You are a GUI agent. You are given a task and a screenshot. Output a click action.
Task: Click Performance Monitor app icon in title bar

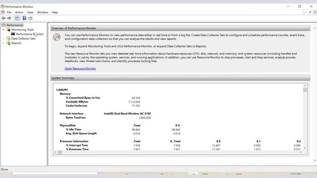pos(2,6)
